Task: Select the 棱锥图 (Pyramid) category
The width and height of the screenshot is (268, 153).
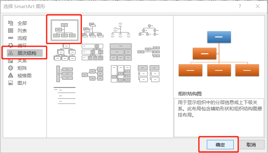Action: pyautogui.click(x=24, y=75)
